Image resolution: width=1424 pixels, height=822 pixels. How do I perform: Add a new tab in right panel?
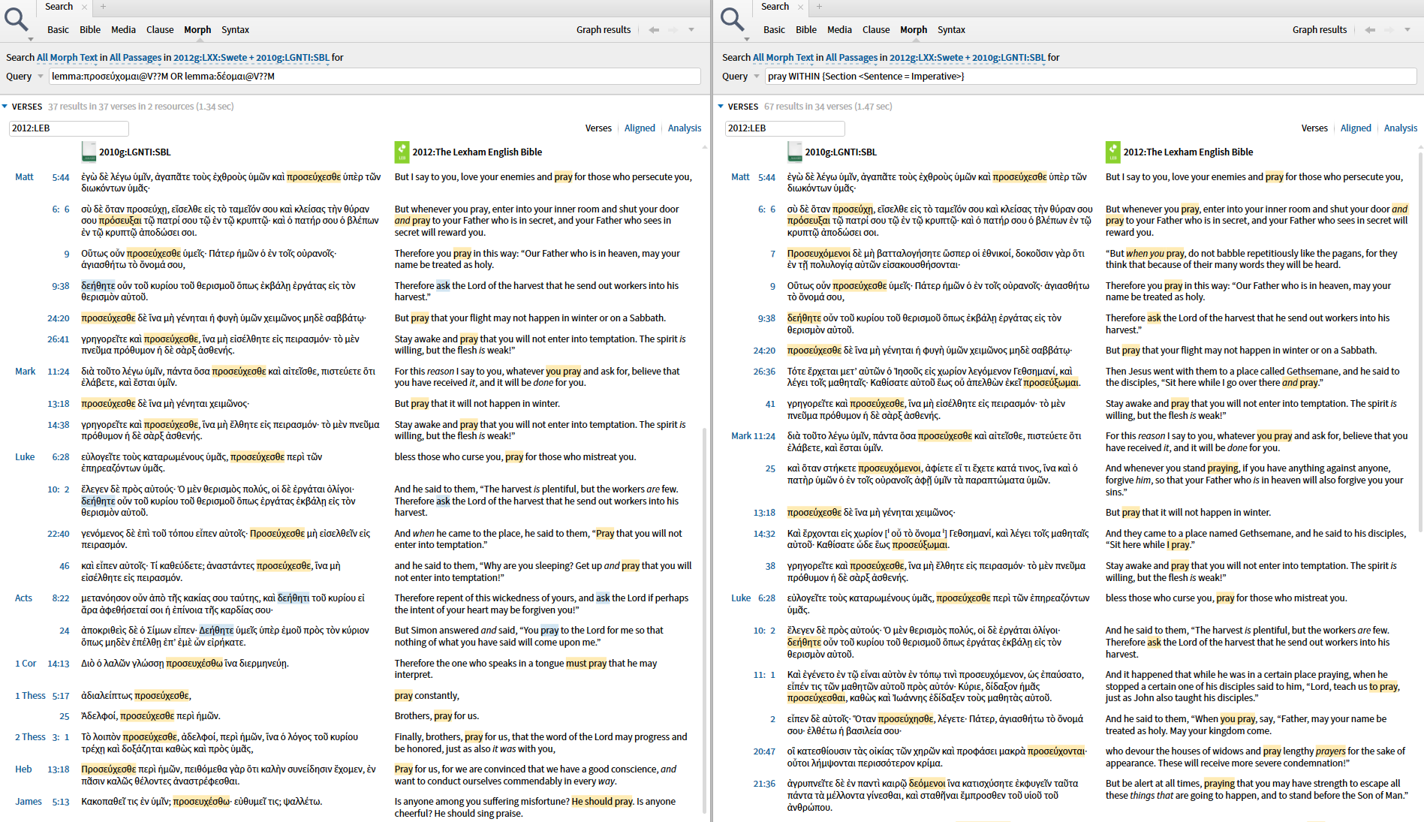pos(820,7)
